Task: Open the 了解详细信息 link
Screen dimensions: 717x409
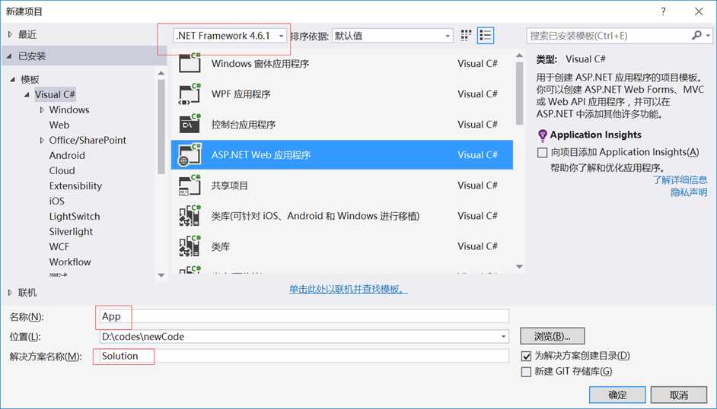Action: coord(680,180)
